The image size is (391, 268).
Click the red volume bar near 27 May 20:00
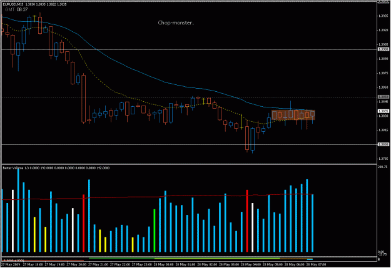click(84, 223)
